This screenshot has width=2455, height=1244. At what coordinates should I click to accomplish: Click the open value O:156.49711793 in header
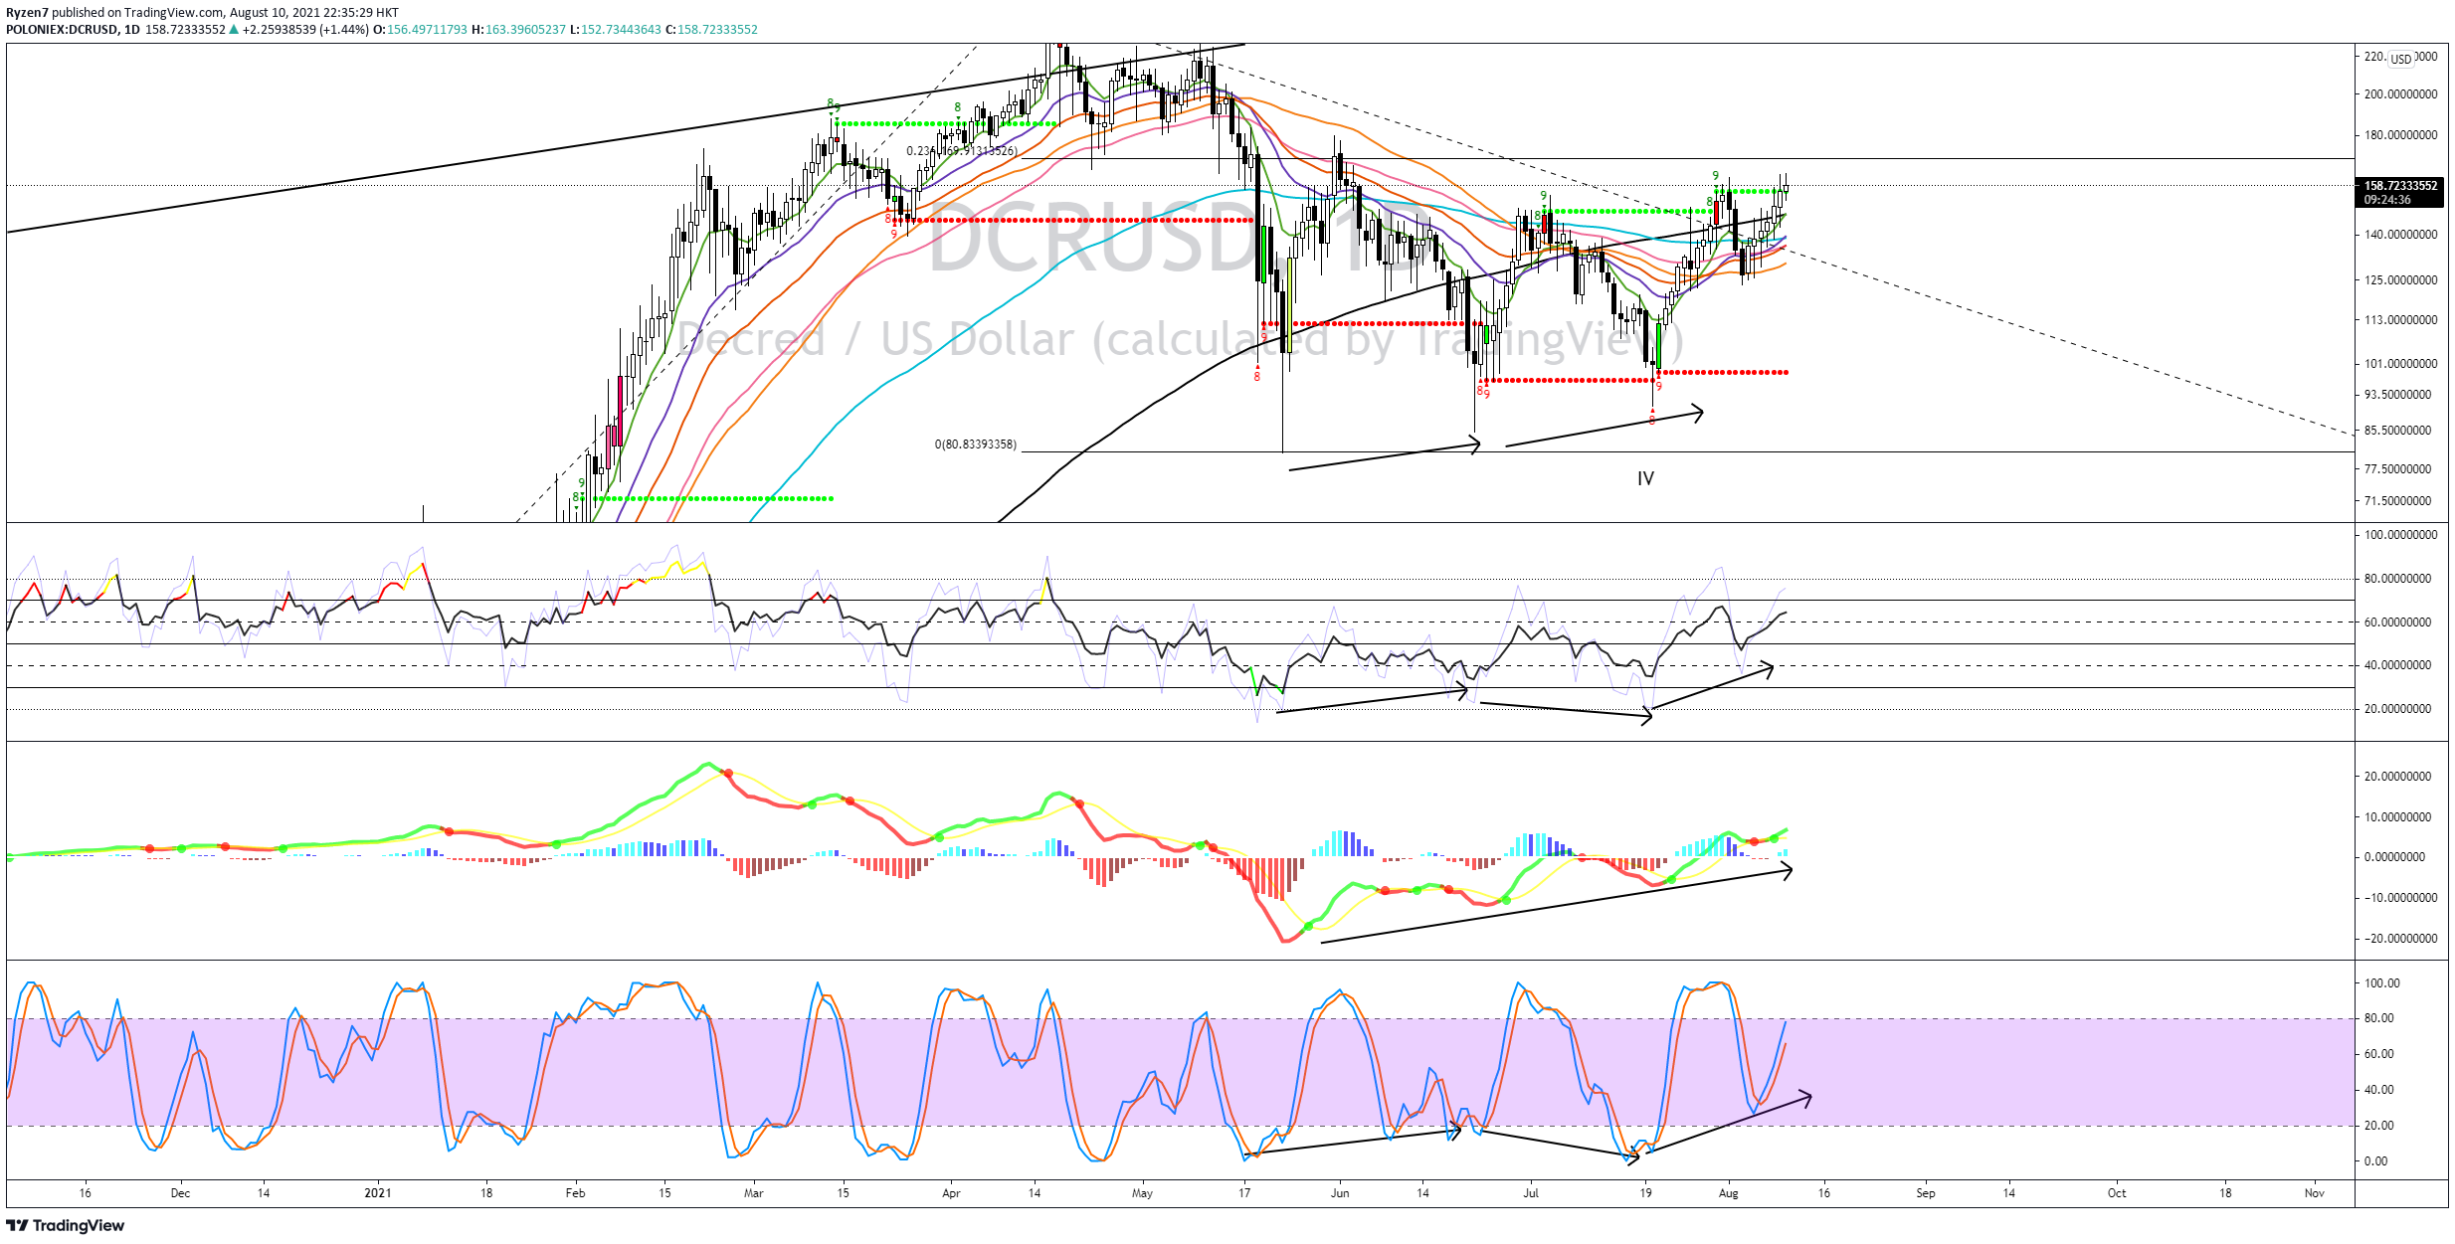click(420, 30)
